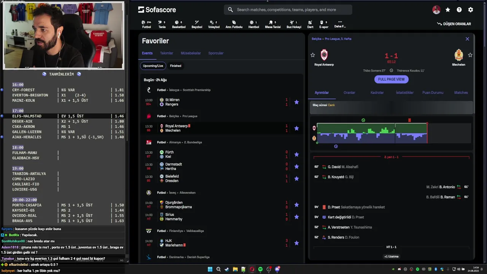Click the red card marker on momentum graph
Screen dimensions: 487x274
tap(409, 120)
